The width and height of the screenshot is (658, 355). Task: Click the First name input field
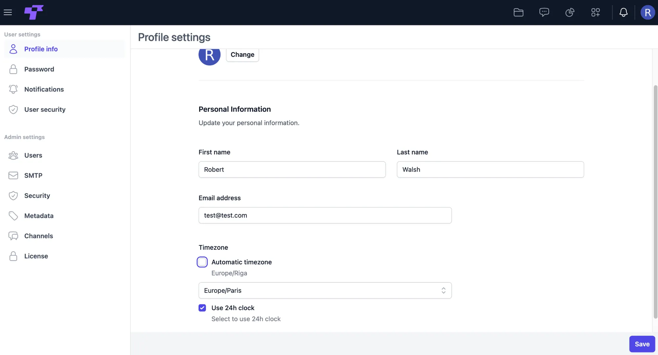pyautogui.click(x=292, y=169)
